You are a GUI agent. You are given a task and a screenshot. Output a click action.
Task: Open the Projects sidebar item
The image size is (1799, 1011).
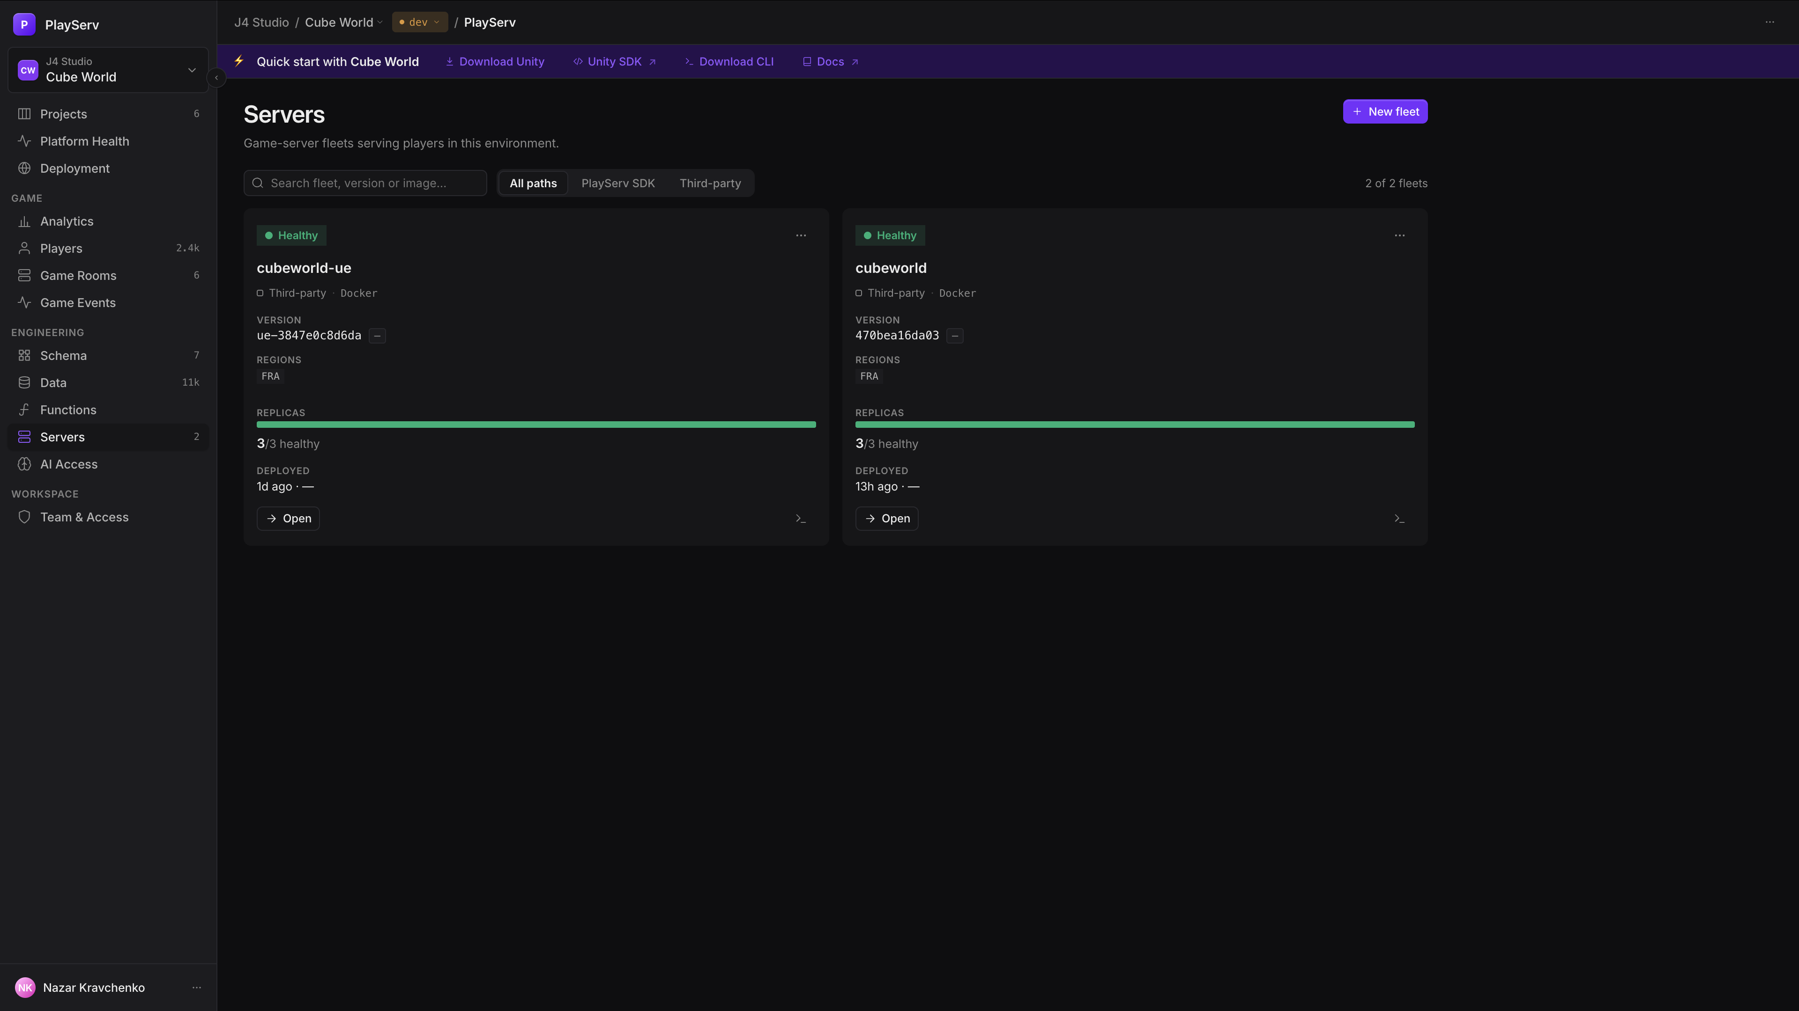coord(108,114)
